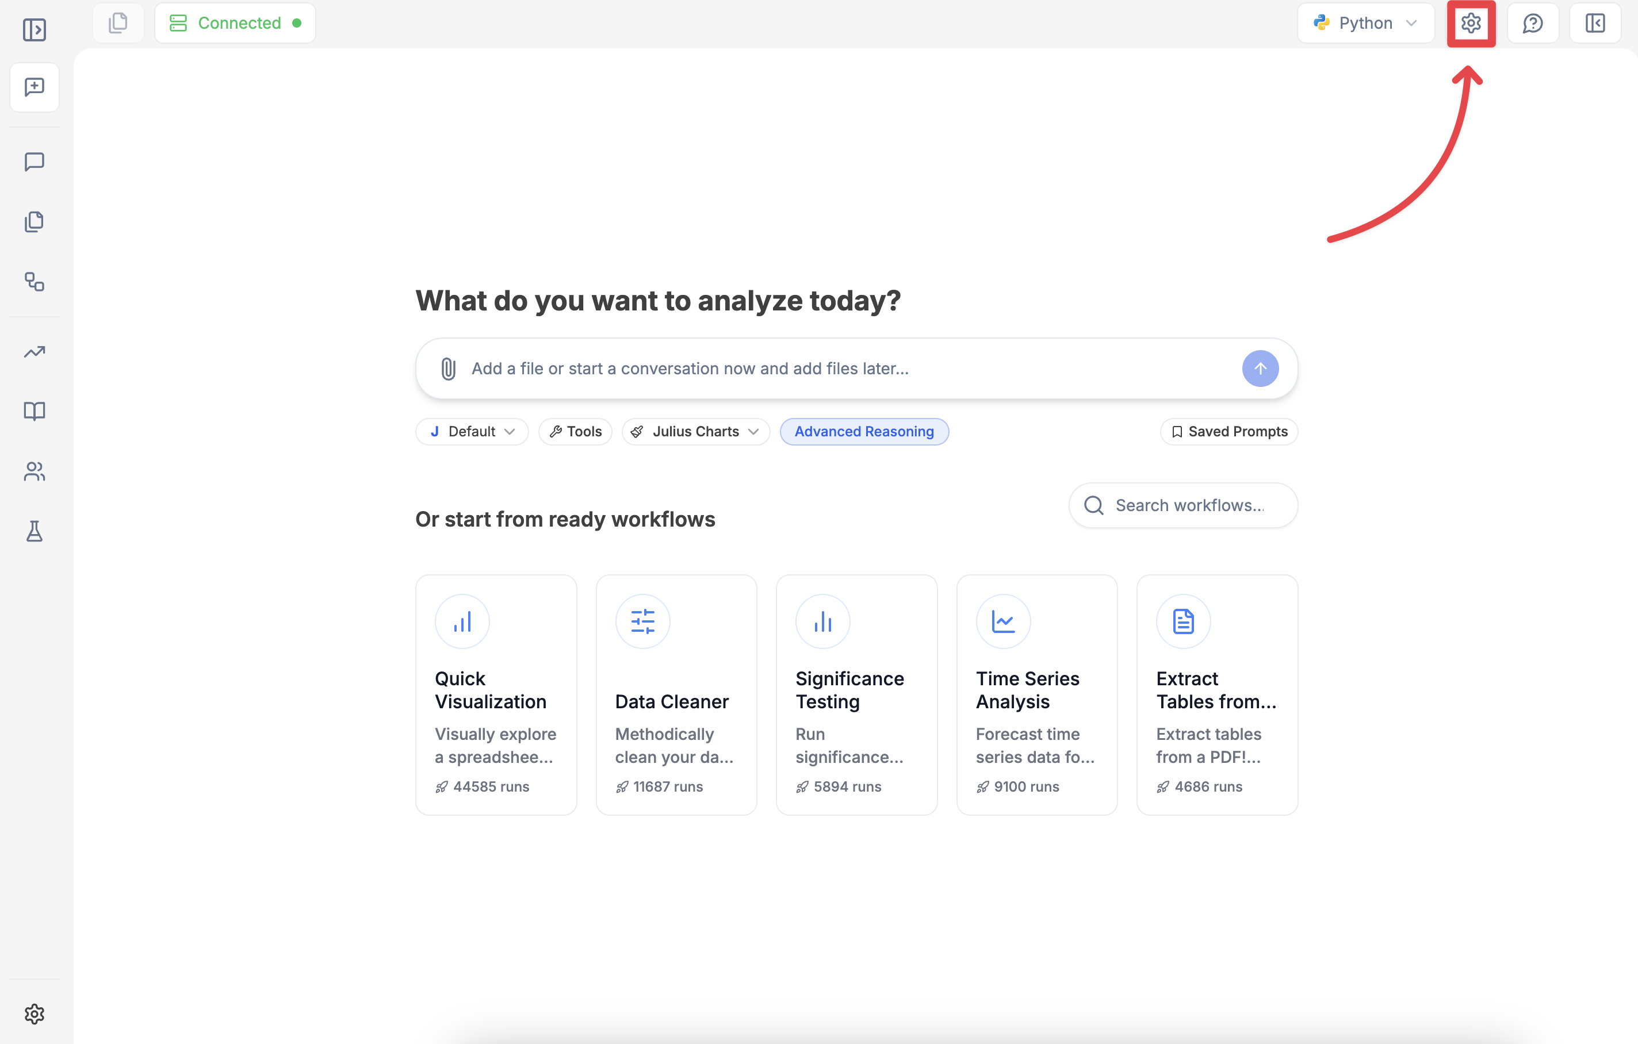Click 'Or start from ready workflows' heading

click(565, 519)
